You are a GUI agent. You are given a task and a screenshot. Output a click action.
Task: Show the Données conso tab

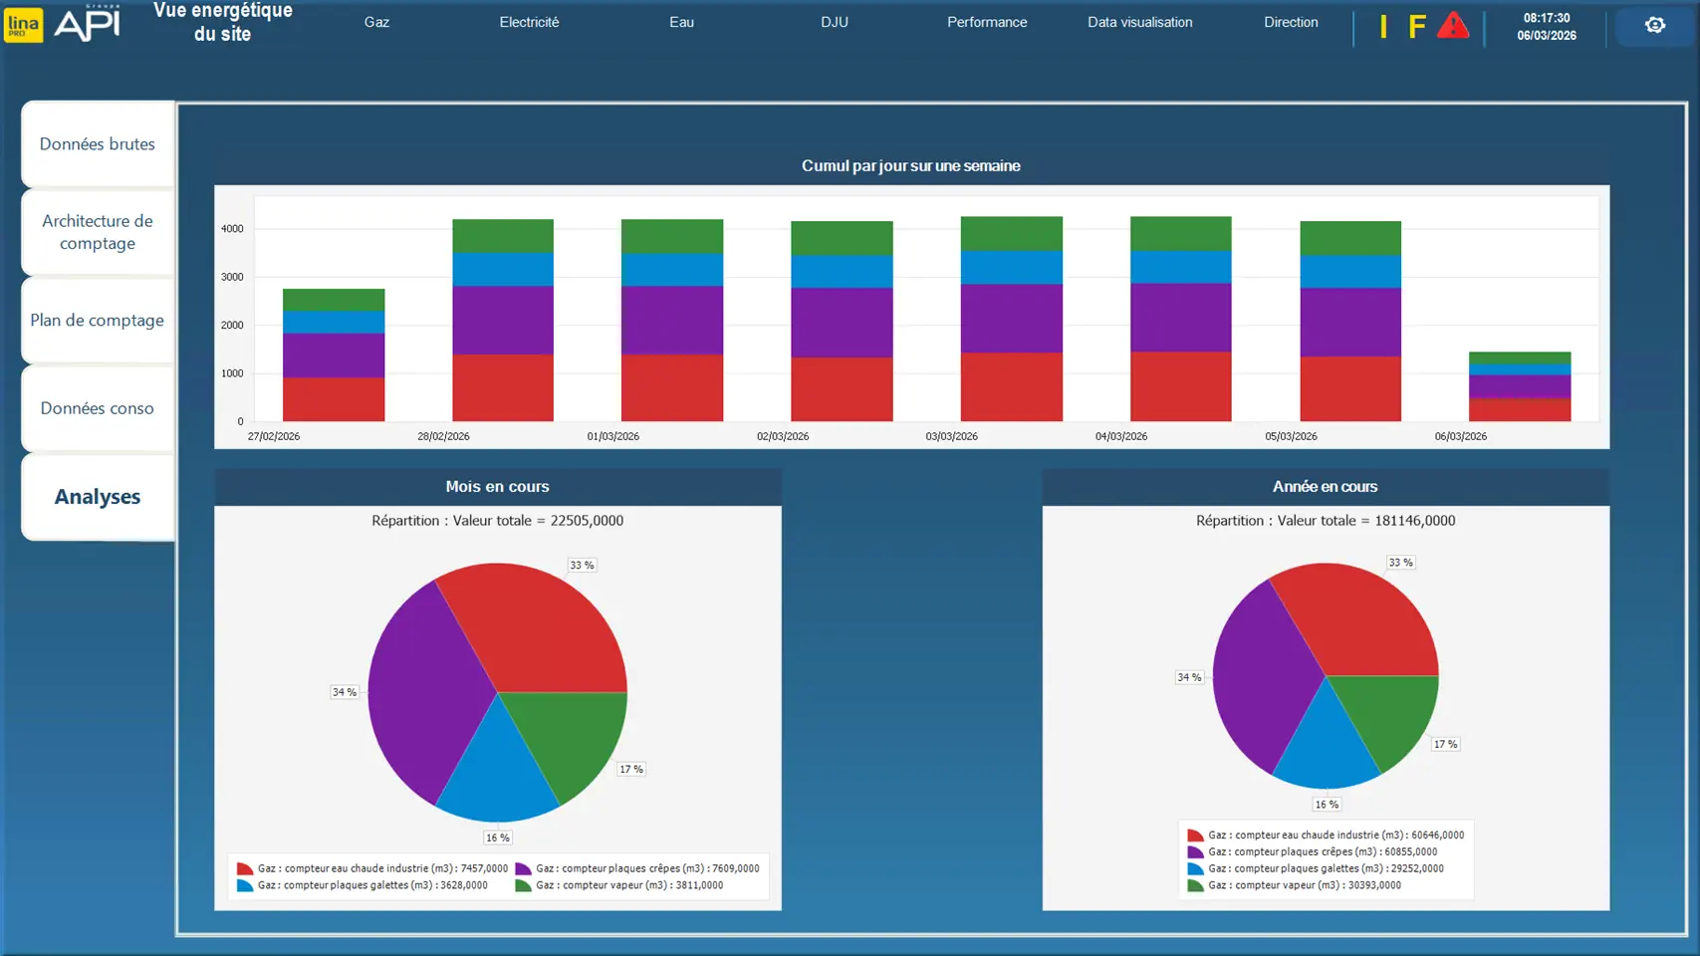pyautogui.click(x=98, y=408)
